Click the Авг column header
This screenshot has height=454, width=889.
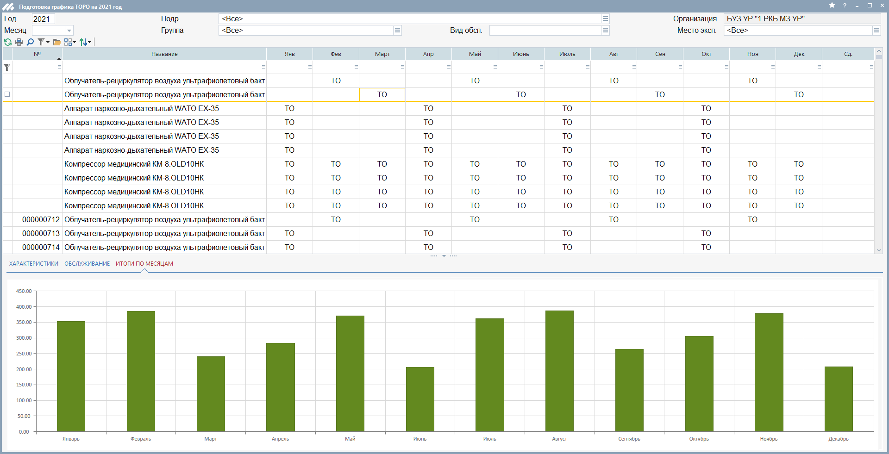(x=614, y=54)
